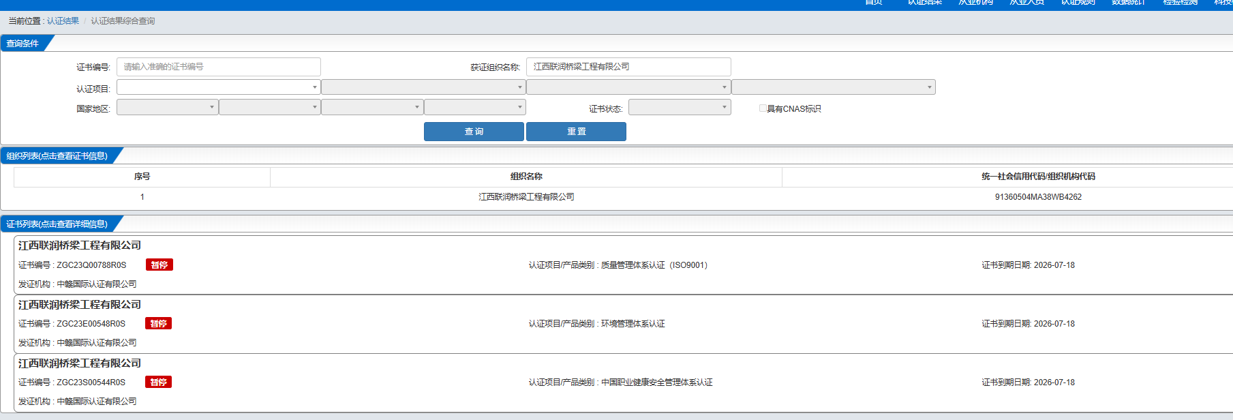
Task: Select organization row number 1 in 组织列表
Action: coord(526,197)
